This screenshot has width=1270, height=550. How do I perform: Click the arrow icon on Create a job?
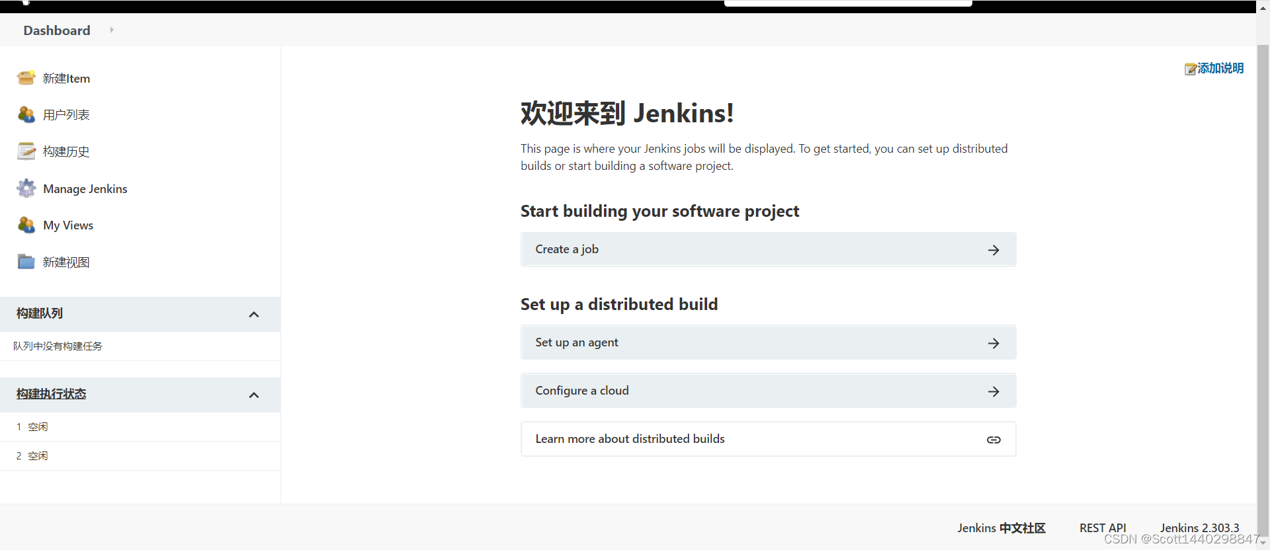tap(994, 250)
